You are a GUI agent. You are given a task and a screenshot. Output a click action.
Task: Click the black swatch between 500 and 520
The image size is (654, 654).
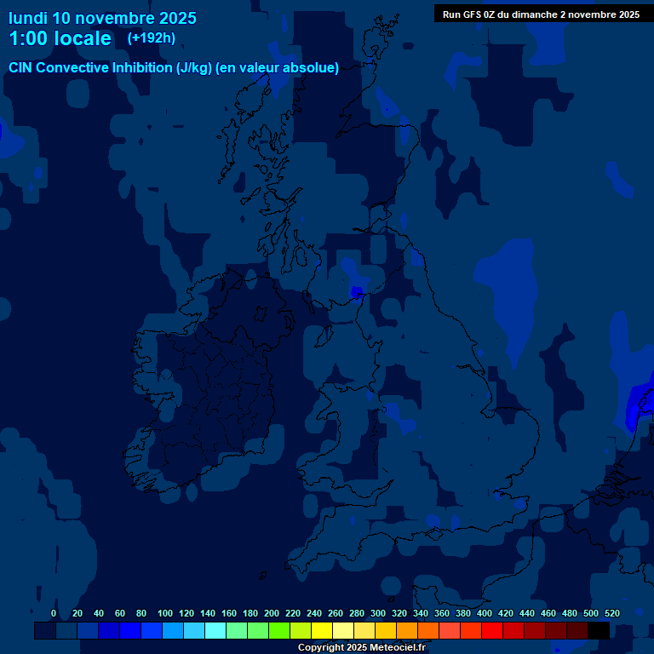click(x=599, y=630)
